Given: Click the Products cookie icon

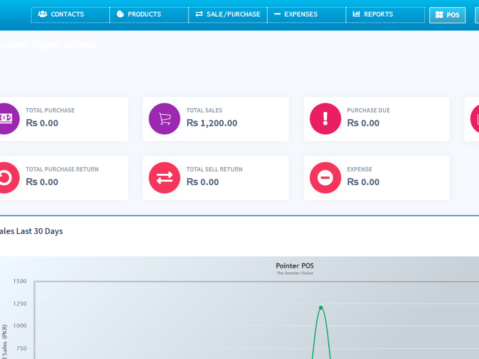Looking at the screenshot, I should tap(120, 14).
